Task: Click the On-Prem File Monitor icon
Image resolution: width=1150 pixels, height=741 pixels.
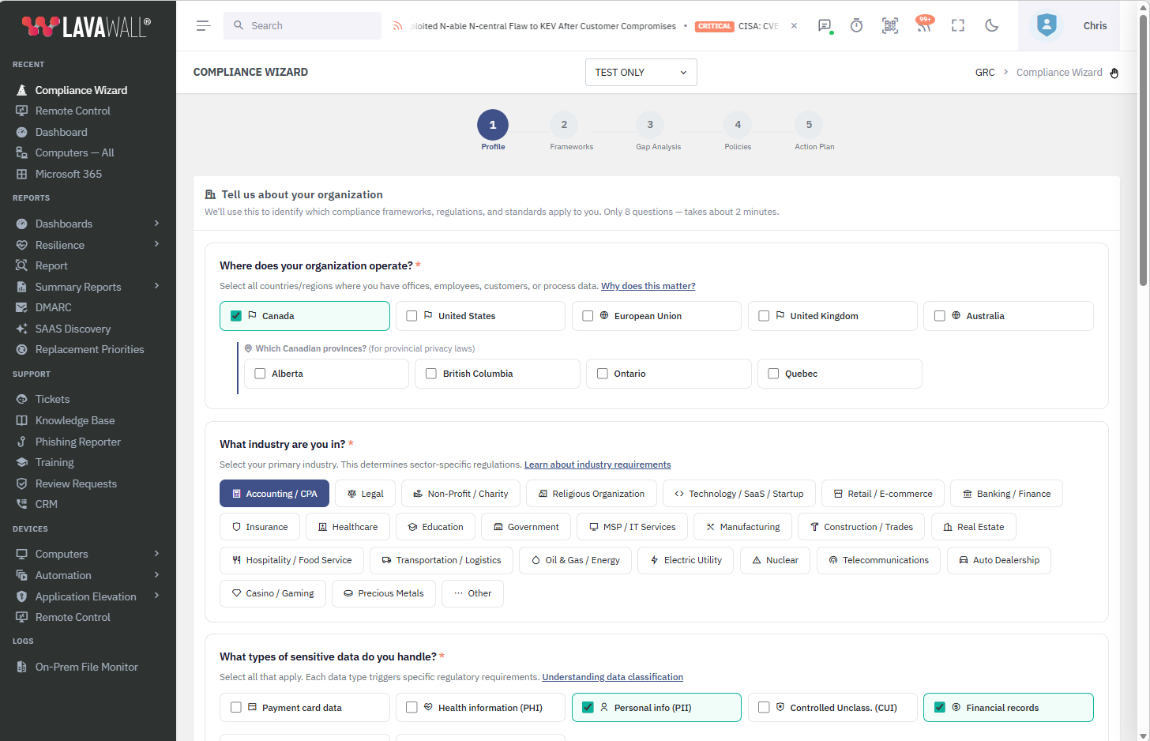Action: pyautogui.click(x=21, y=667)
